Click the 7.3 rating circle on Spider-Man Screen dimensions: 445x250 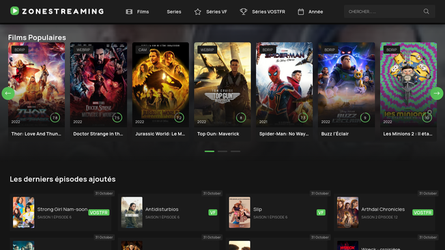click(x=303, y=117)
